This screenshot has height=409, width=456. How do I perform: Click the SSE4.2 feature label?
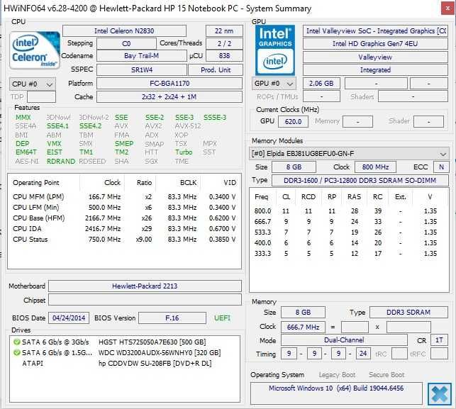click(91, 126)
